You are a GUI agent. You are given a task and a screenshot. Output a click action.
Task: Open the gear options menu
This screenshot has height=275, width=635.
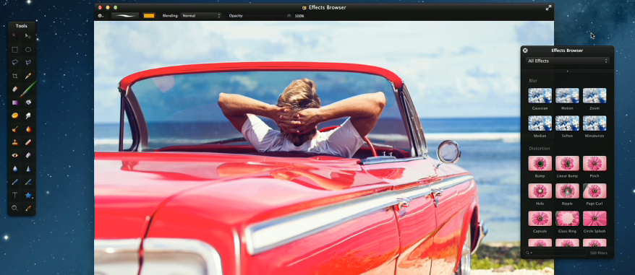pyautogui.click(x=101, y=16)
